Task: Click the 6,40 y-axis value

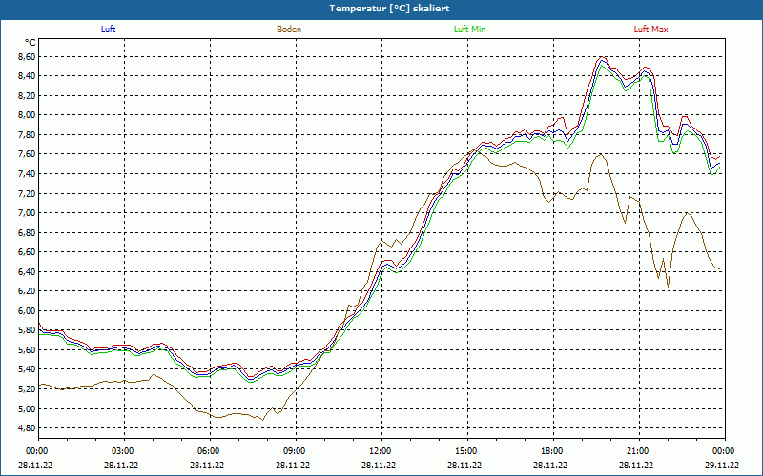Action: (x=28, y=272)
